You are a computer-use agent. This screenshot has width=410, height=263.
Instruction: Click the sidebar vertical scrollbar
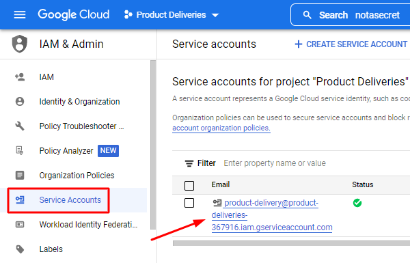153,145
